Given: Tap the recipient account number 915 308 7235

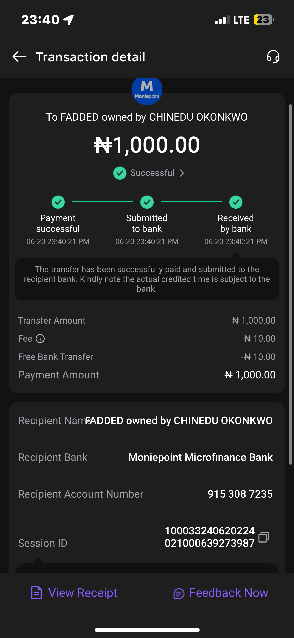Looking at the screenshot, I should tap(240, 494).
